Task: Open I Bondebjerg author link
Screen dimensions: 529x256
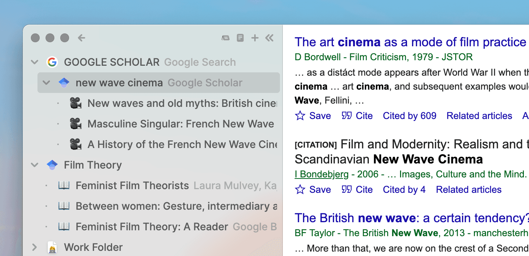Action: coord(321,174)
